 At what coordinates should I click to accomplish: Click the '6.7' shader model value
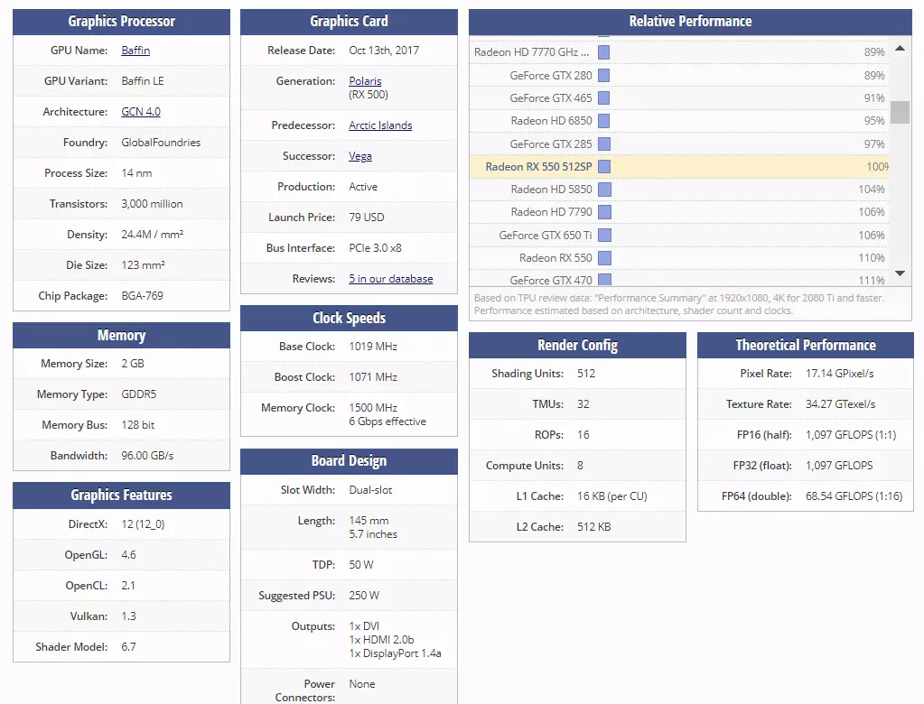pos(128,647)
